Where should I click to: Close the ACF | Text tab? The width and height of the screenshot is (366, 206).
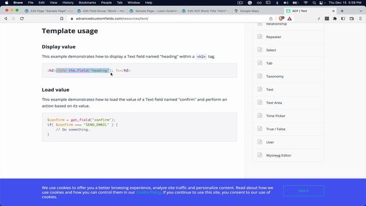(x=333, y=11)
